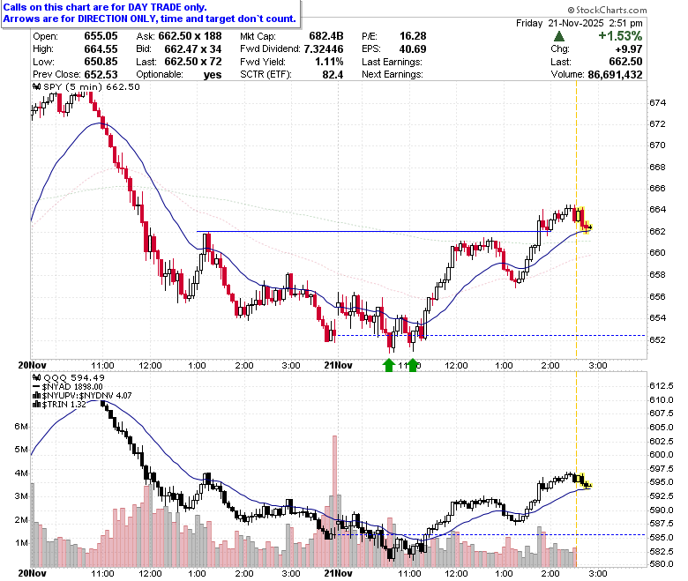The width and height of the screenshot is (688, 581).
Task: Click the Fwd Yield value 1.11%
Action: click(x=329, y=62)
